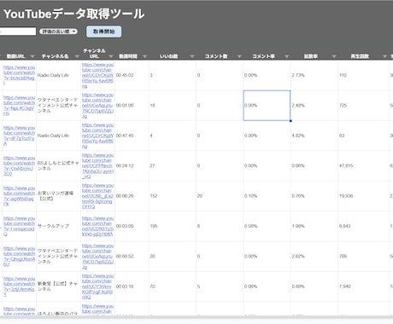This screenshot has width=393, height=324.
Task: Open channel URL link for サークルアップ
Action: (x=97, y=226)
